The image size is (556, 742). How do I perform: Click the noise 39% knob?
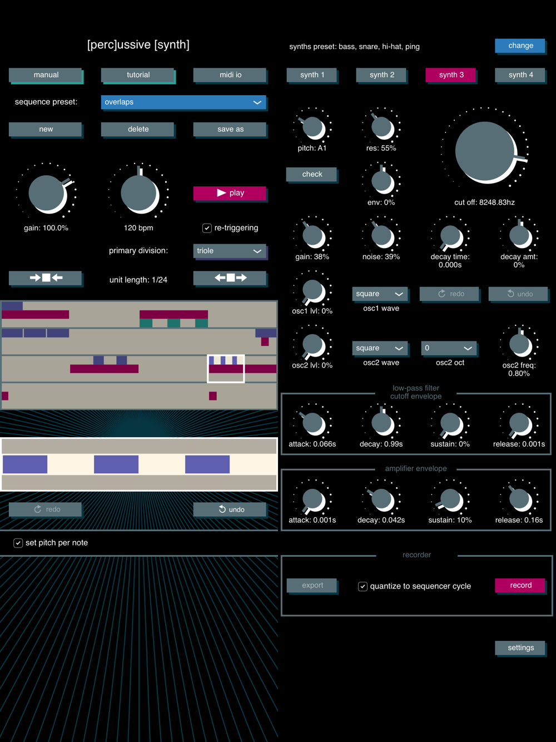[382, 236]
